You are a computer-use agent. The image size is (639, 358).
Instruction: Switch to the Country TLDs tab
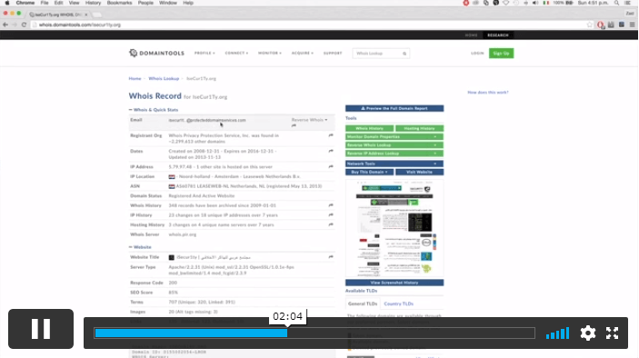[398, 303]
